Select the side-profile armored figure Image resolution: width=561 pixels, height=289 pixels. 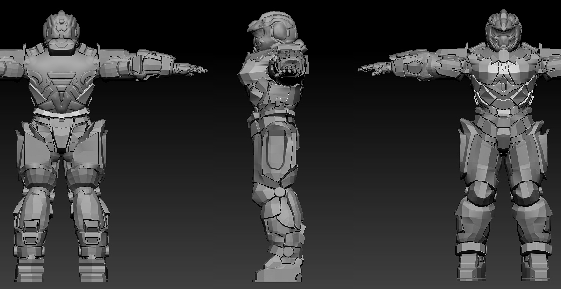point(276,147)
